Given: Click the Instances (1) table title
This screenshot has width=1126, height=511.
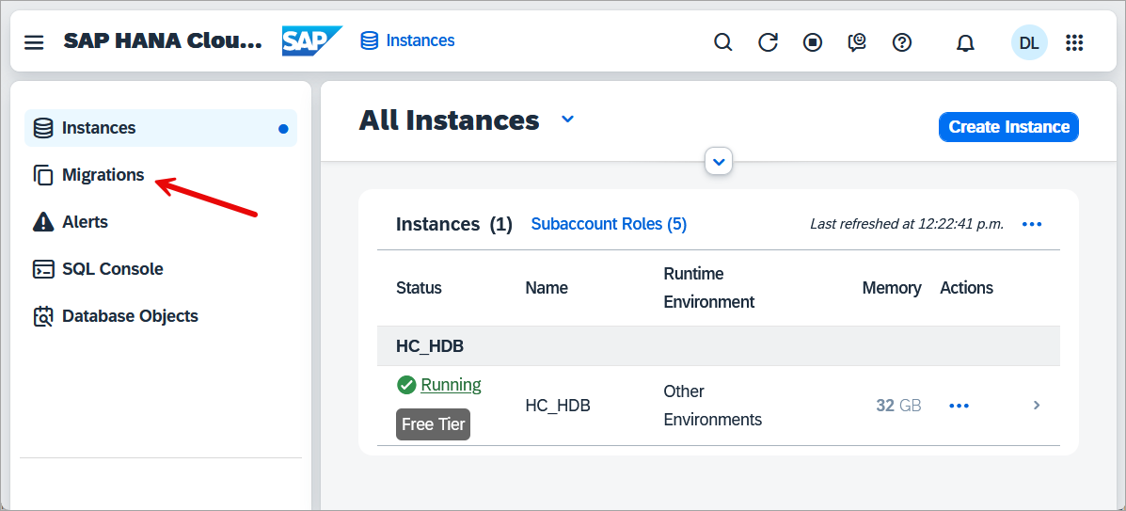Looking at the screenshot, I should tap(453, 224).
